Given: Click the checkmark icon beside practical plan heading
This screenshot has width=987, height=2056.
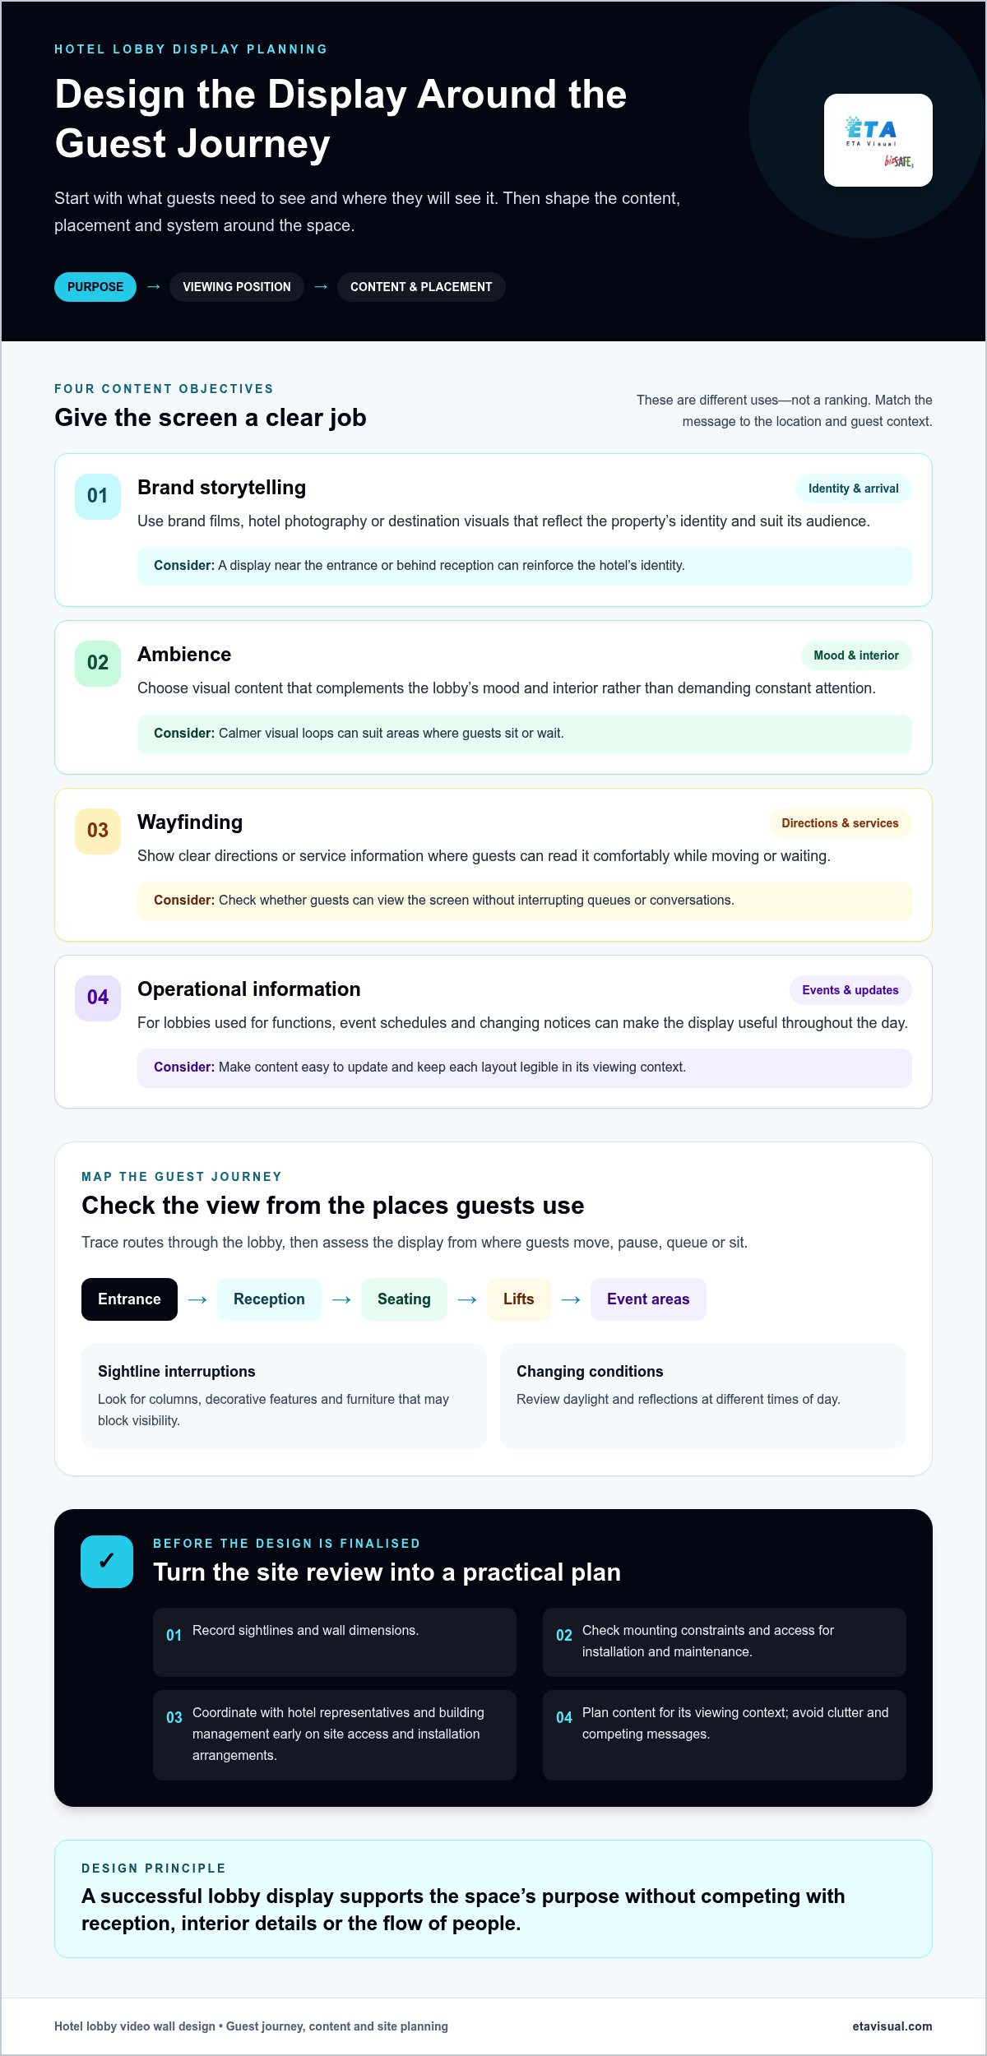Looking at the screenshot, I should coord(107,1561).
